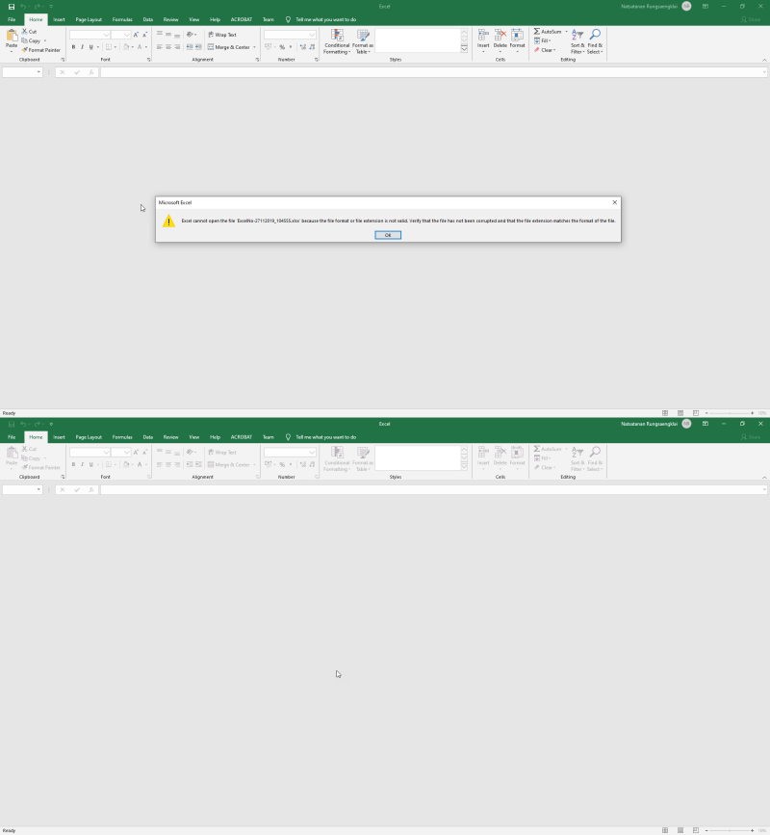Click Format as Table in upper Excel window
This screenshot has width=770, height=835.
(363, 41)
